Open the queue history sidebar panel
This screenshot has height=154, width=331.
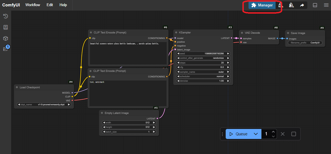click(6, 16)
